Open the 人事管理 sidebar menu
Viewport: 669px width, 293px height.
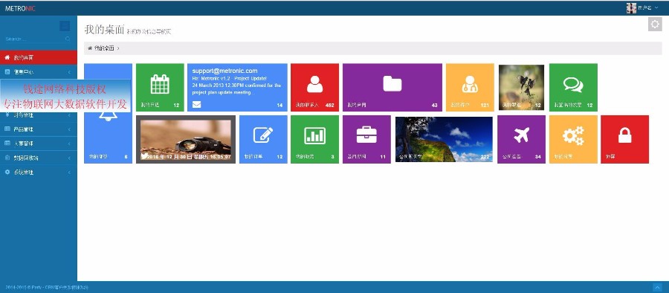(x=39, y=144)
